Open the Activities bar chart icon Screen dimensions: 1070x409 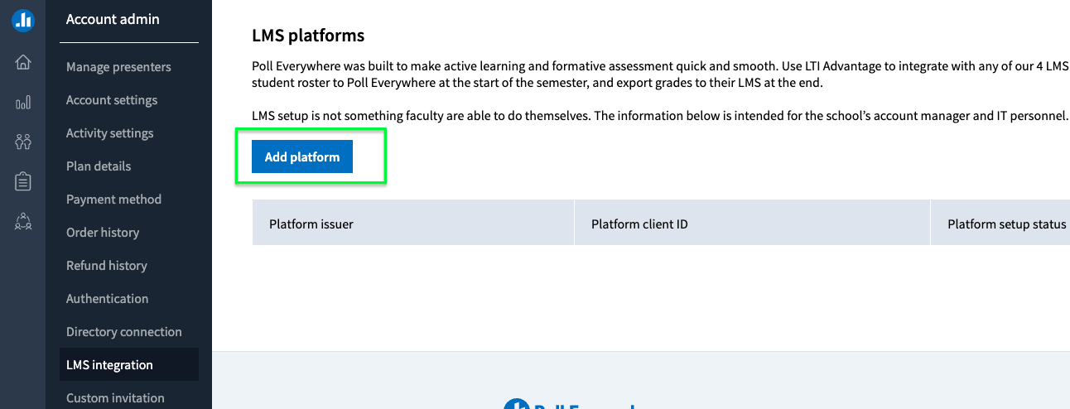point(23,103)
